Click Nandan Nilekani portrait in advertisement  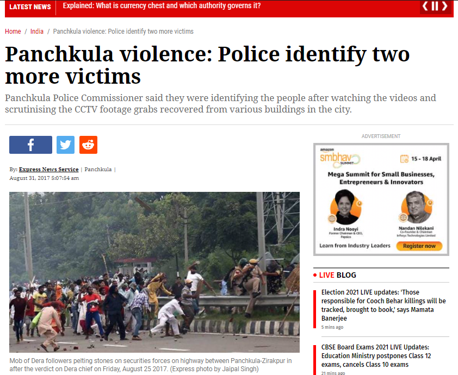(x=416, y=207)
